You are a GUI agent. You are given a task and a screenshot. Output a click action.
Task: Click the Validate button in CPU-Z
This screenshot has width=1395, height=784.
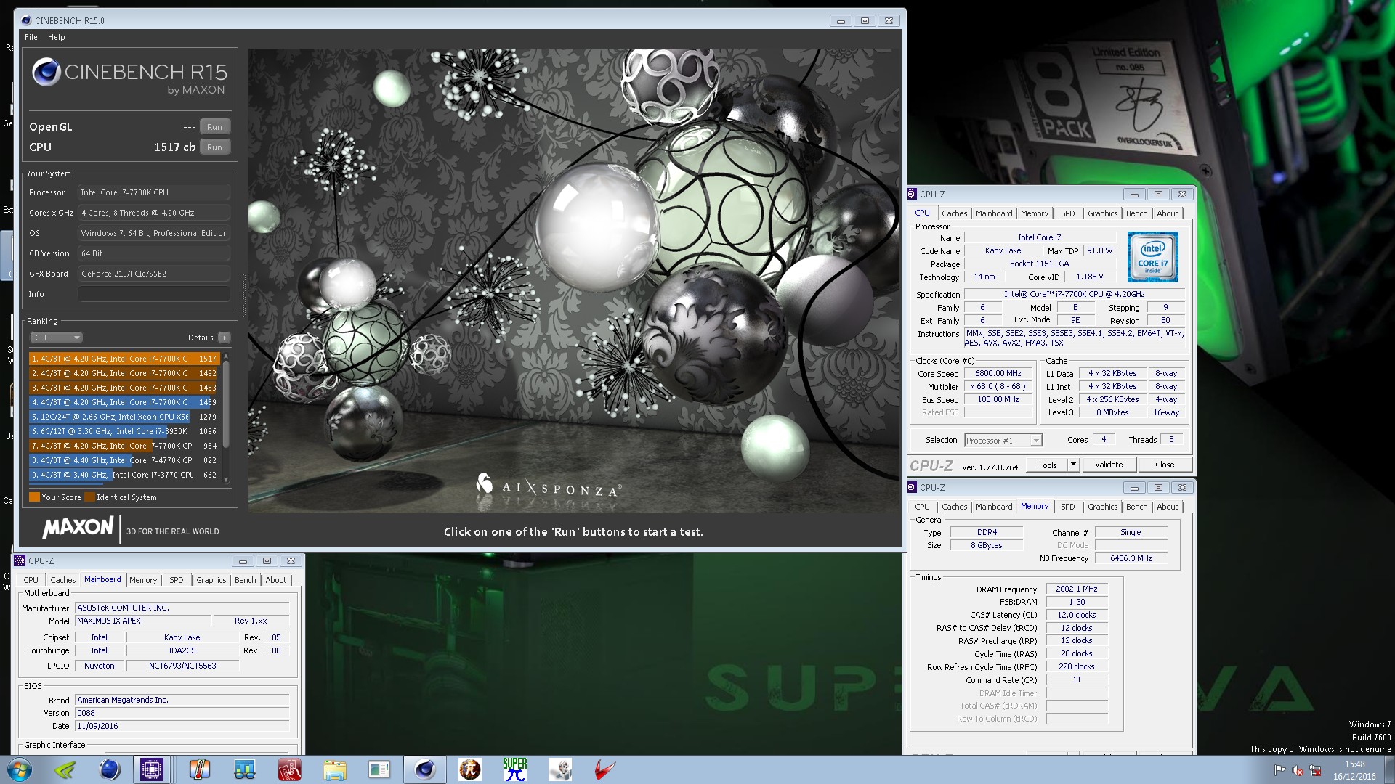(1108, 465)
